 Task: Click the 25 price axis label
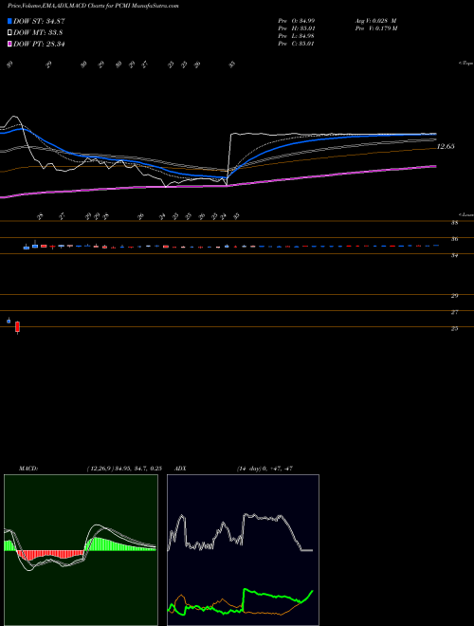click(454, 328)
